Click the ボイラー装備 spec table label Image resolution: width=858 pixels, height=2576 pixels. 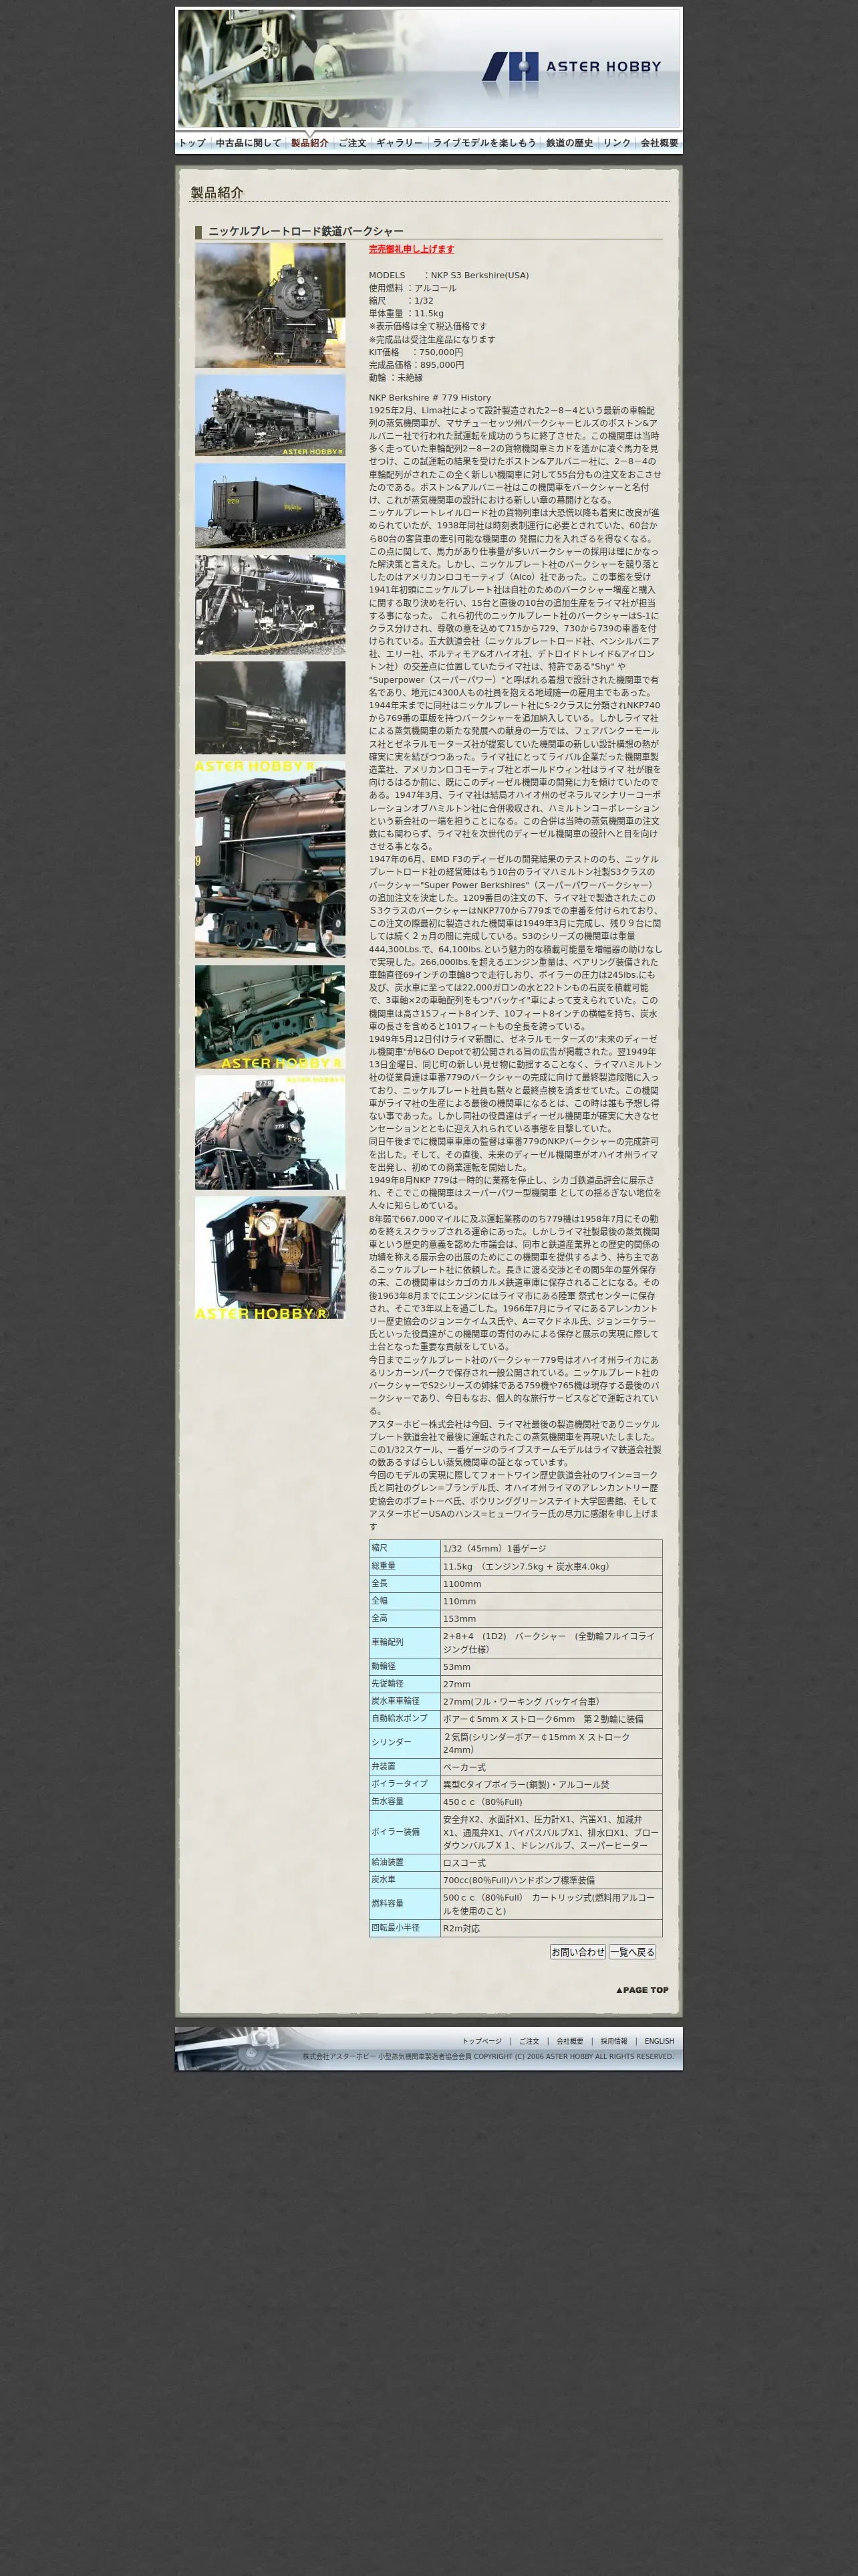[404, 1832]
